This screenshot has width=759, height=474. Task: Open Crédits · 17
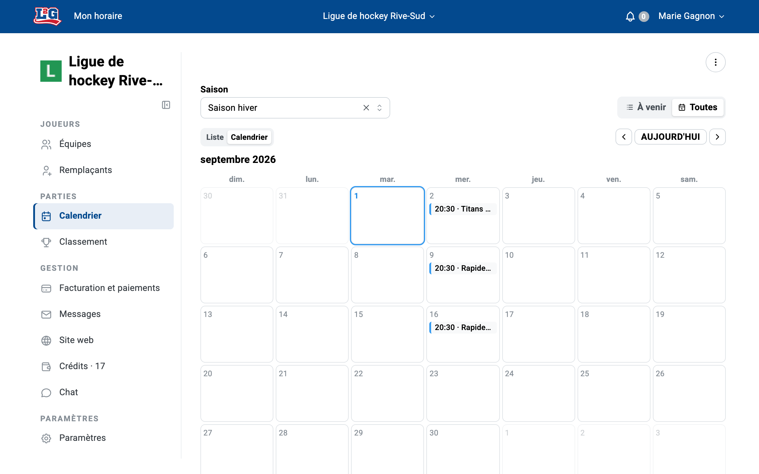point(103,366)
